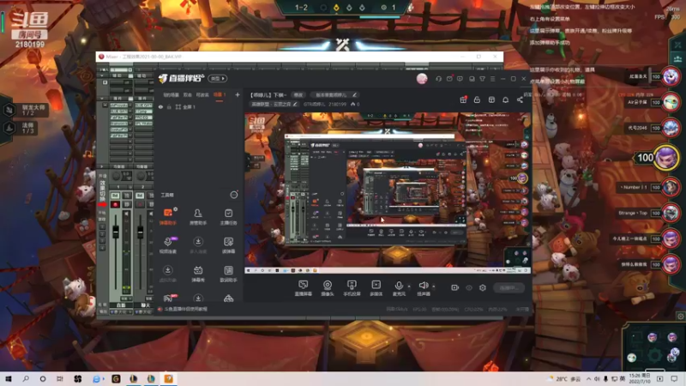
Task: Open first plugin slot dropdown in Mixer
Action: click(x=130, y=106)
